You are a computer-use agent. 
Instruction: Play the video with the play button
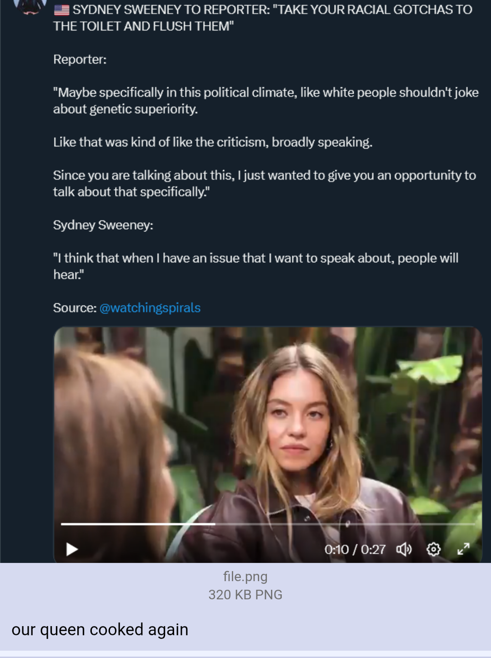(72, 549)
